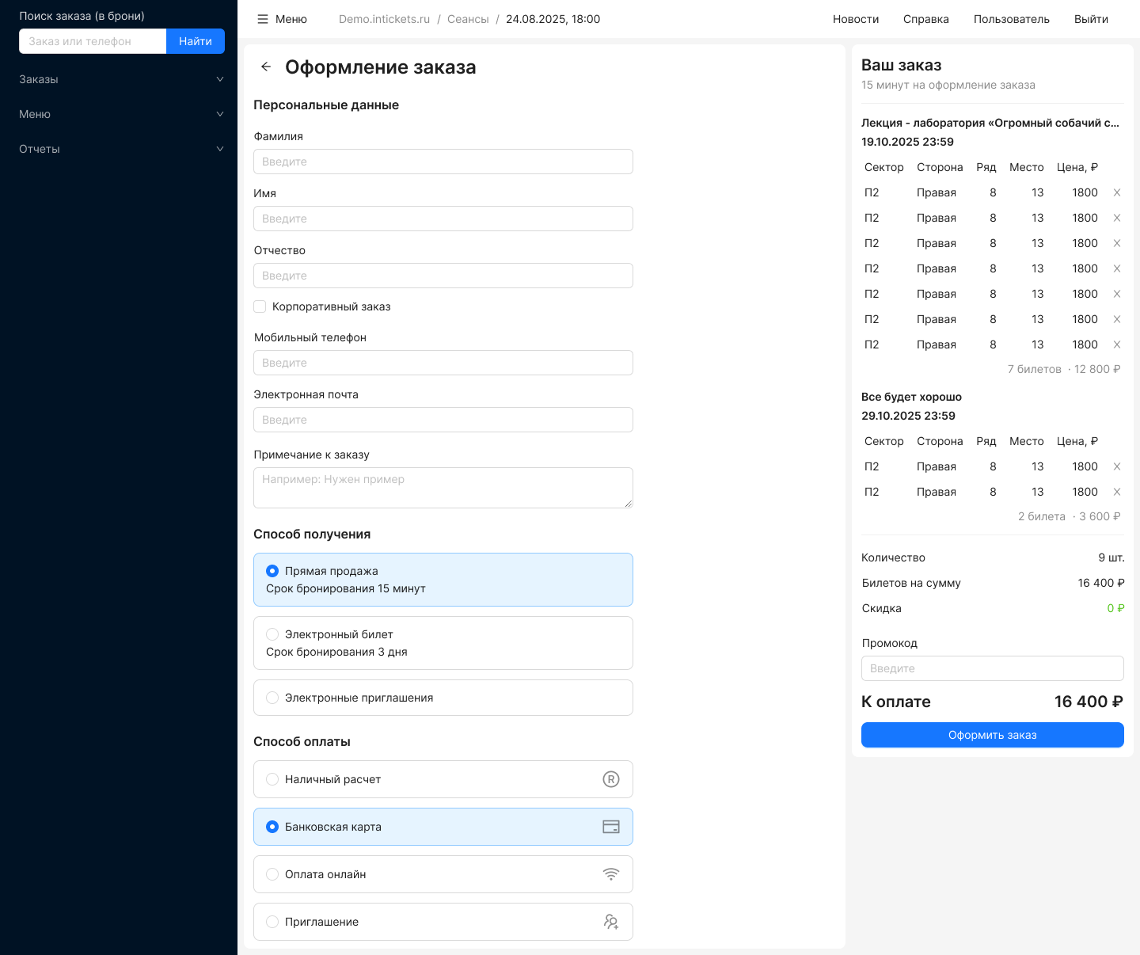Choose the Наличный расчет payment radio button
Image resolution: width=1140 pixels, height=955 pixels.
point(272,779)
